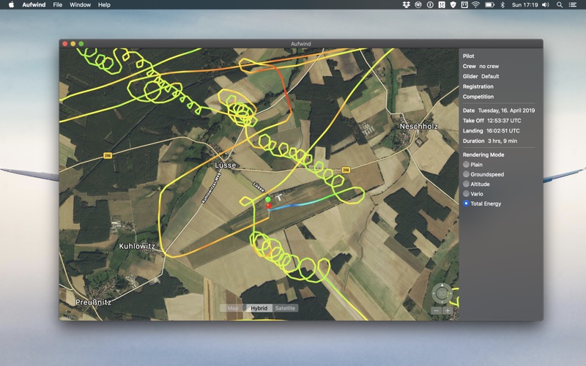The height and width of the screenshot is (366, 586).
Task: Switch map view to Map
Action: [x=232, y=308]
